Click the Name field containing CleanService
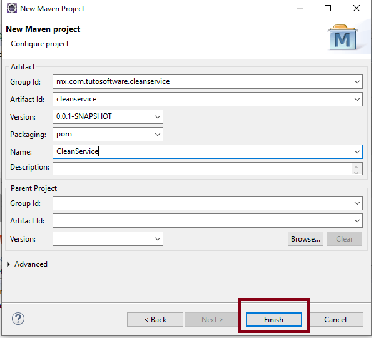This screenshot has height=338, width=376. coord(200,151)
